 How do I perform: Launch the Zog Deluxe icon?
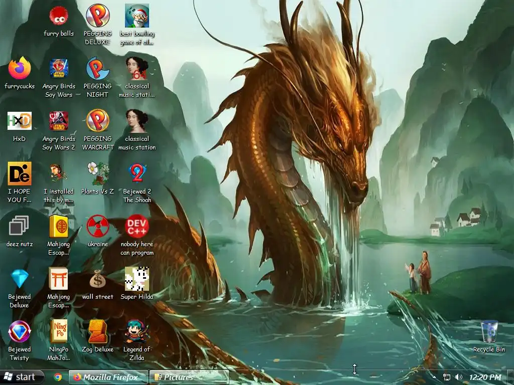(x=98, y=332)
